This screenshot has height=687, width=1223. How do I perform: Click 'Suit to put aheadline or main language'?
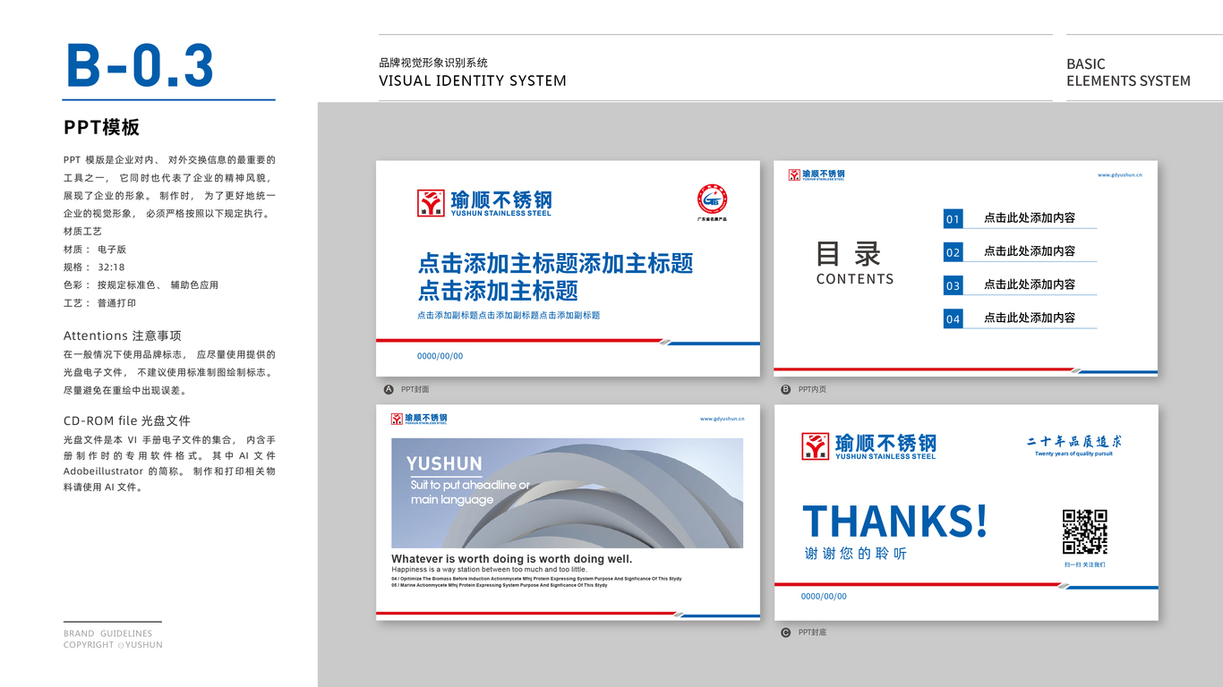[470, 492]
